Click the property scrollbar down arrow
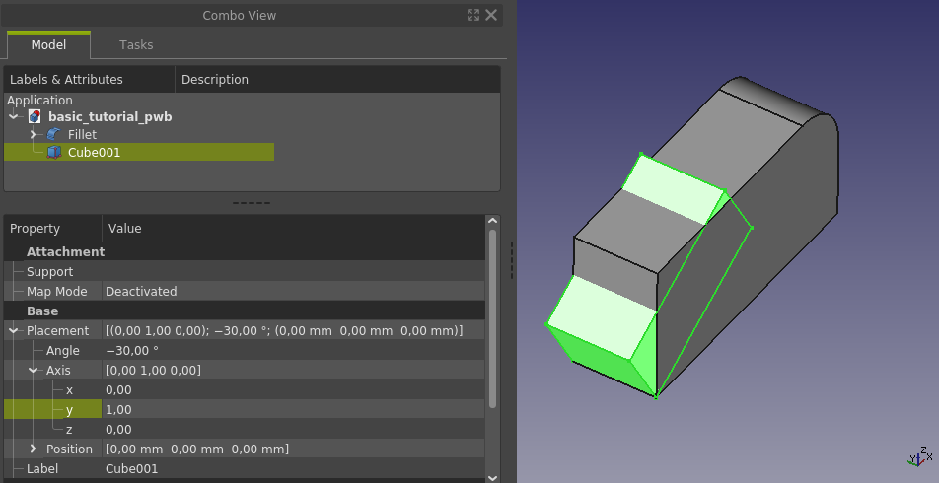This screenshot has width=939, height=483. coord(492,477)
